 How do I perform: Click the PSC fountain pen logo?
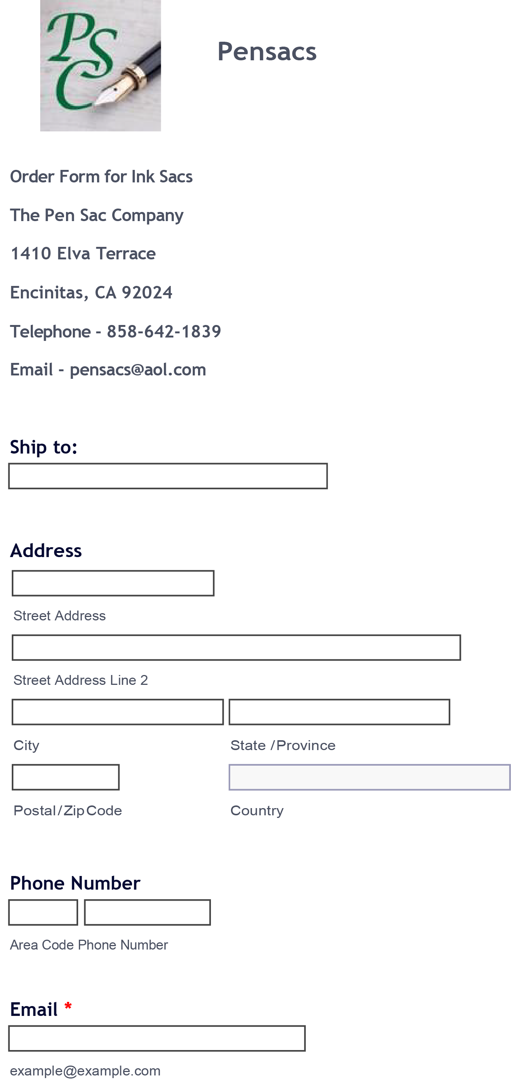100,65
